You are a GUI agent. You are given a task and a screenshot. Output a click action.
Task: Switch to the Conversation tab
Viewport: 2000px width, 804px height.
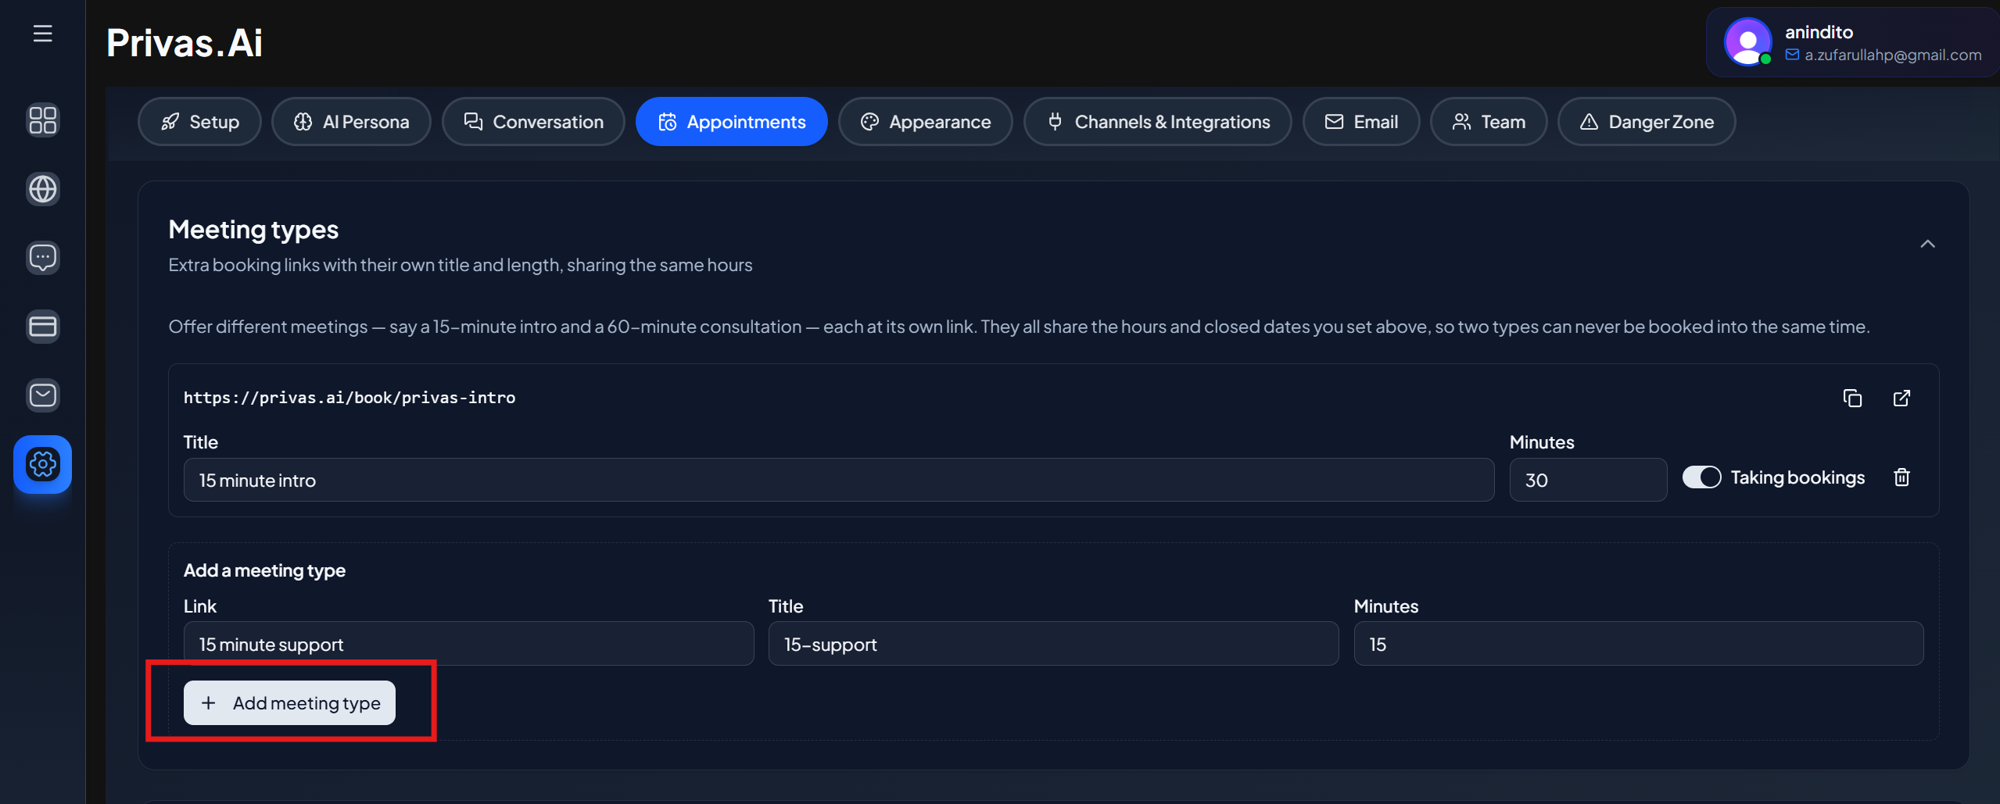click(x=533, y=122)
